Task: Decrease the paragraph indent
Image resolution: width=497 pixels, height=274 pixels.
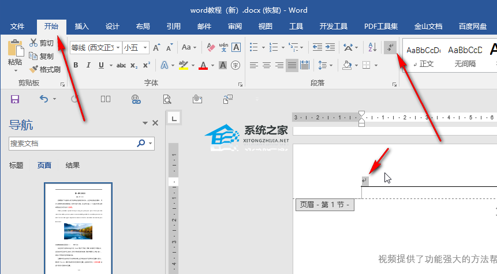Action: tap(317, 47)
